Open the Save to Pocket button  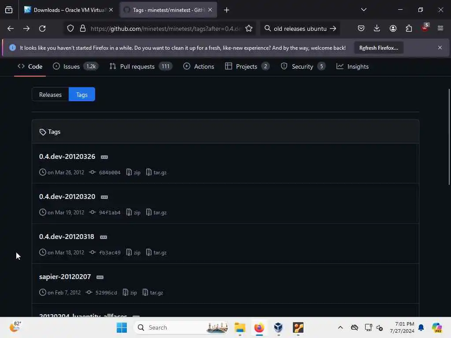click(x=361, y=28)
